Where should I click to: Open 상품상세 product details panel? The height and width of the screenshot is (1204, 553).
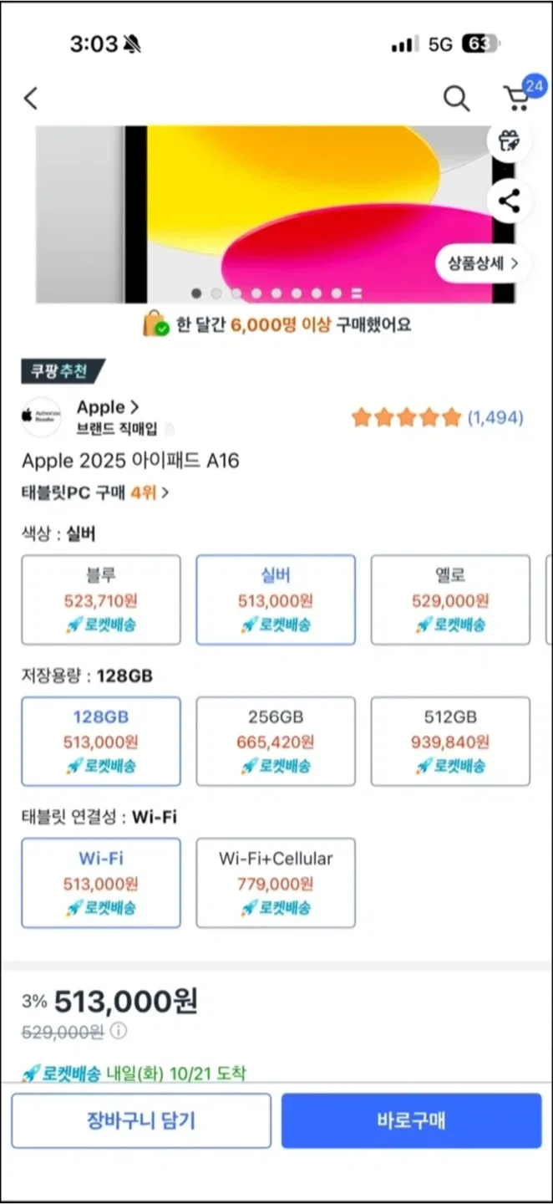pyautogui.click(x=482, y=263)
